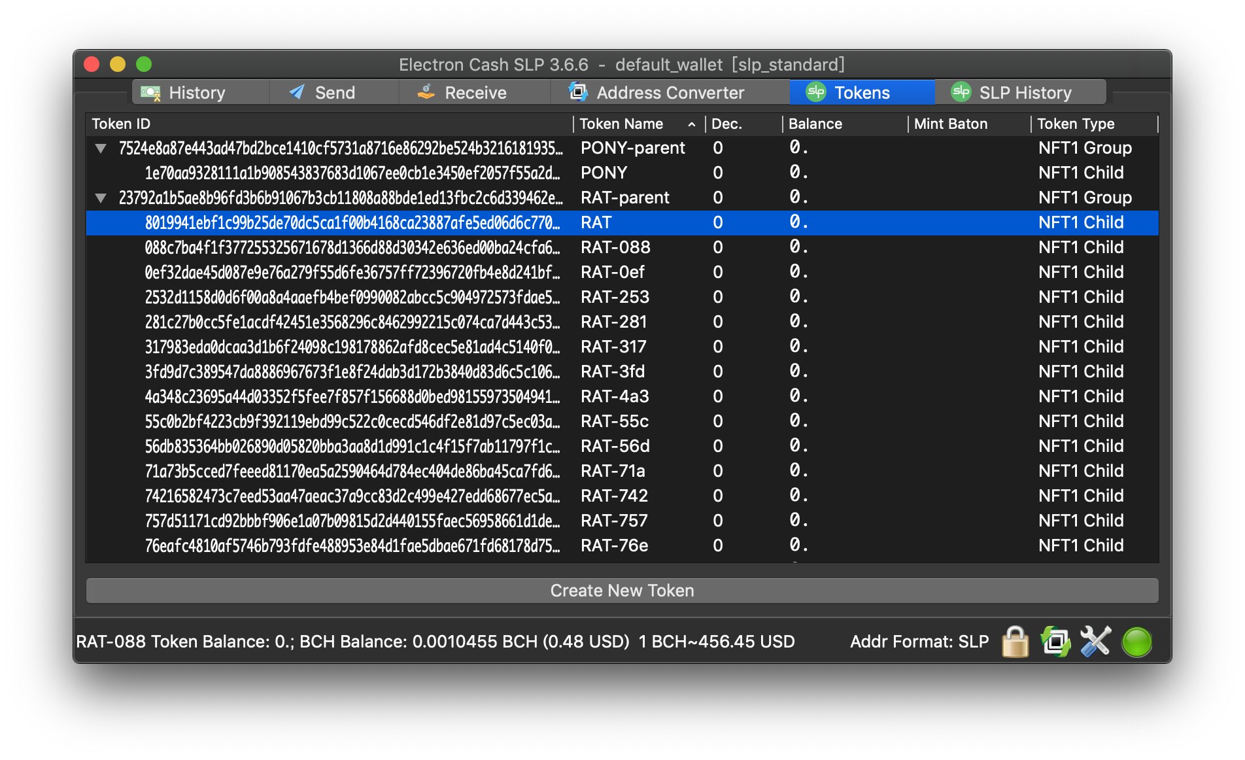Select the RAT-742 token row
1245x760 pixels.
point(622,496)
